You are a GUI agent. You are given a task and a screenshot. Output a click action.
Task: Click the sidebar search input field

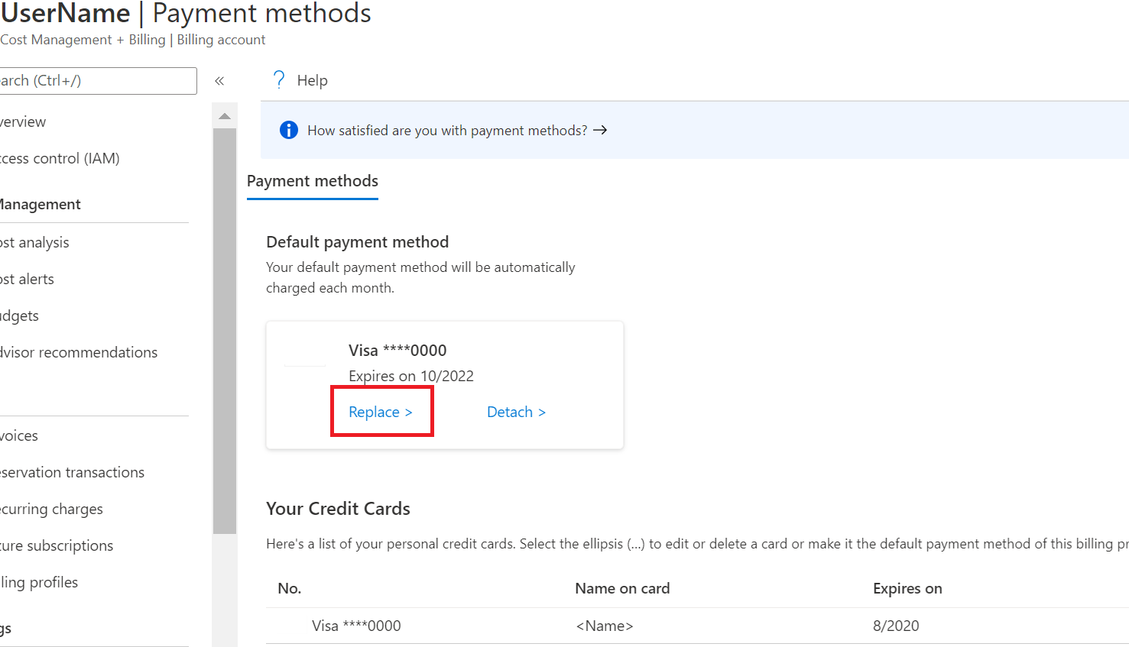(x=98, y=81)
